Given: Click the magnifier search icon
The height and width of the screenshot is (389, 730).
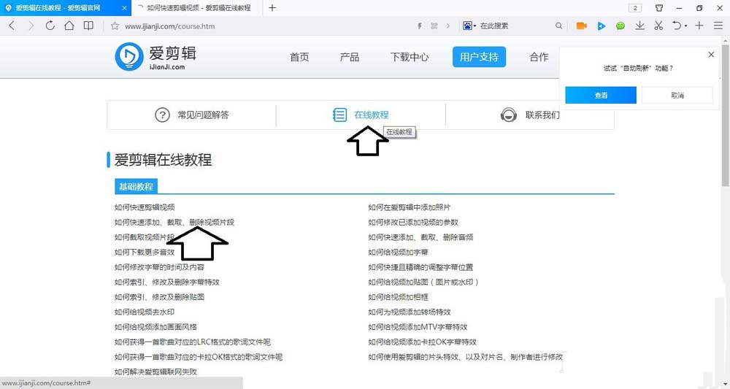Looking at the screenshot, I should (558, 26).
